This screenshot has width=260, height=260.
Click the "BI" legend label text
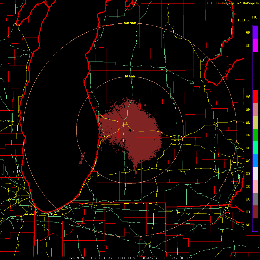248,212
